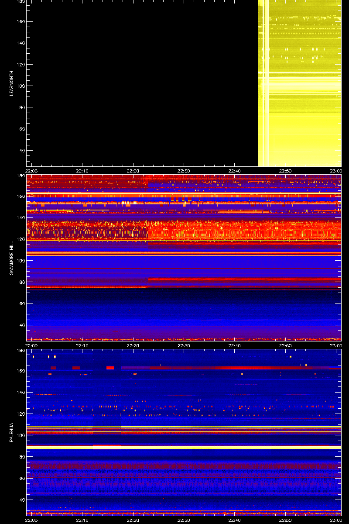Click the 160 frequency label on Learmonth axis

[21, 21]
